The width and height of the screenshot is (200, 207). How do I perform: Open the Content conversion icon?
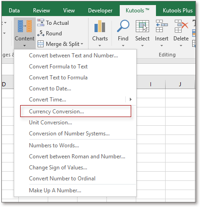click(25, 26)
